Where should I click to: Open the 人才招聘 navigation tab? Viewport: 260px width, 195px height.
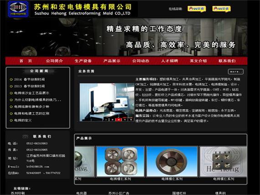coord(170,61)
